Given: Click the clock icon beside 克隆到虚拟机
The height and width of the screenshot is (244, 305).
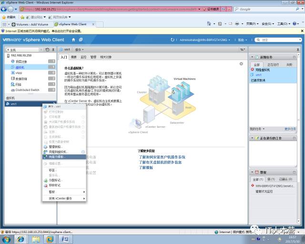Looking at the screenshot, I should [83, 152].
